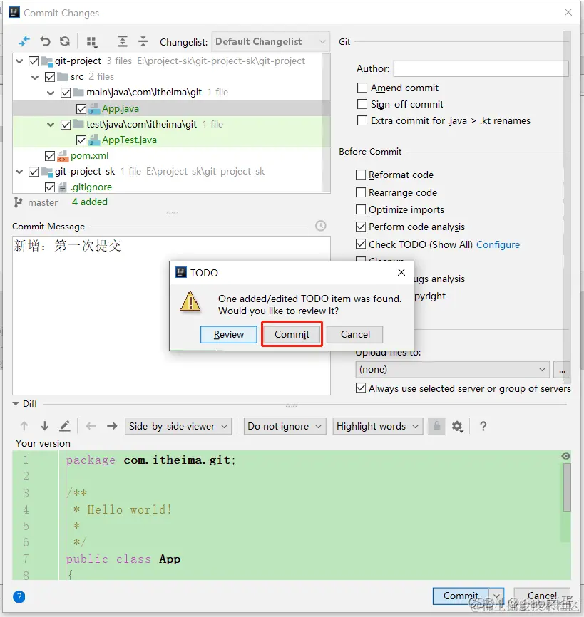The height and width of the screenshot is (617, 584).
Task: Go to previous difference up arrow
Action: pyautogui.click(x=24, y=426)
